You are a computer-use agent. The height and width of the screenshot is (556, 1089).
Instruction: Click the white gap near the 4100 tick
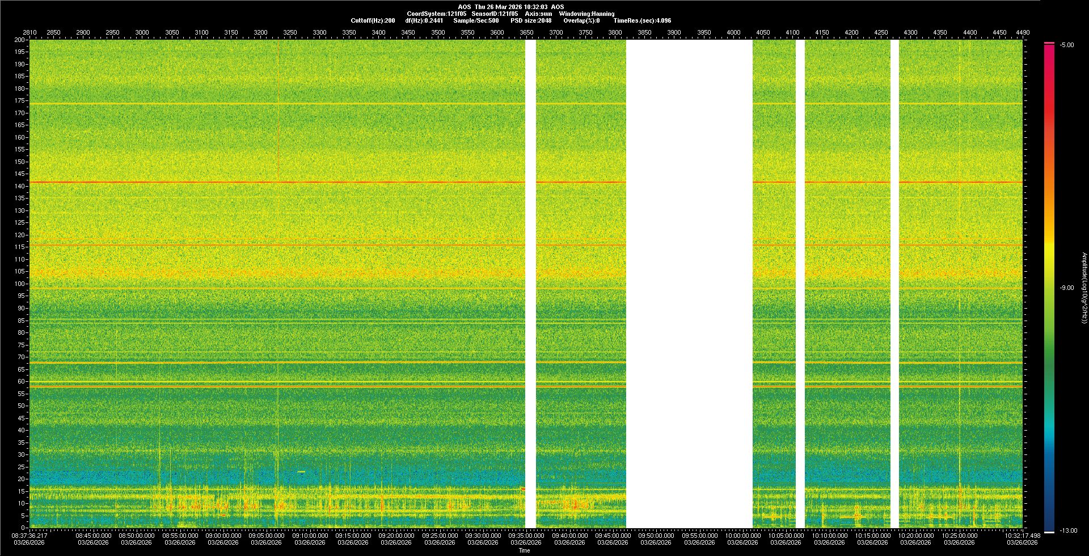pos(800,284)
